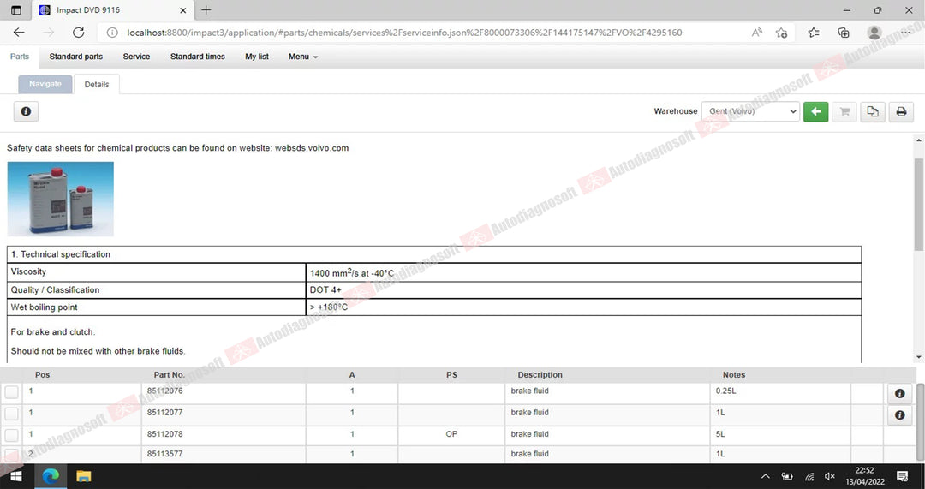Viewport: 925px width, 489px height.
Task: Tick checkbox for part 85112077
Action: coord(11,414)
